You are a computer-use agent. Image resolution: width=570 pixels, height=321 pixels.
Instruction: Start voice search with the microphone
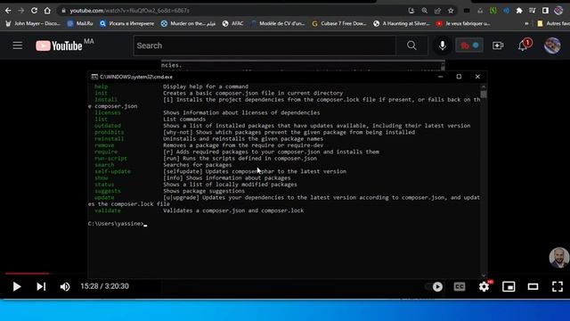coord(443,45)
